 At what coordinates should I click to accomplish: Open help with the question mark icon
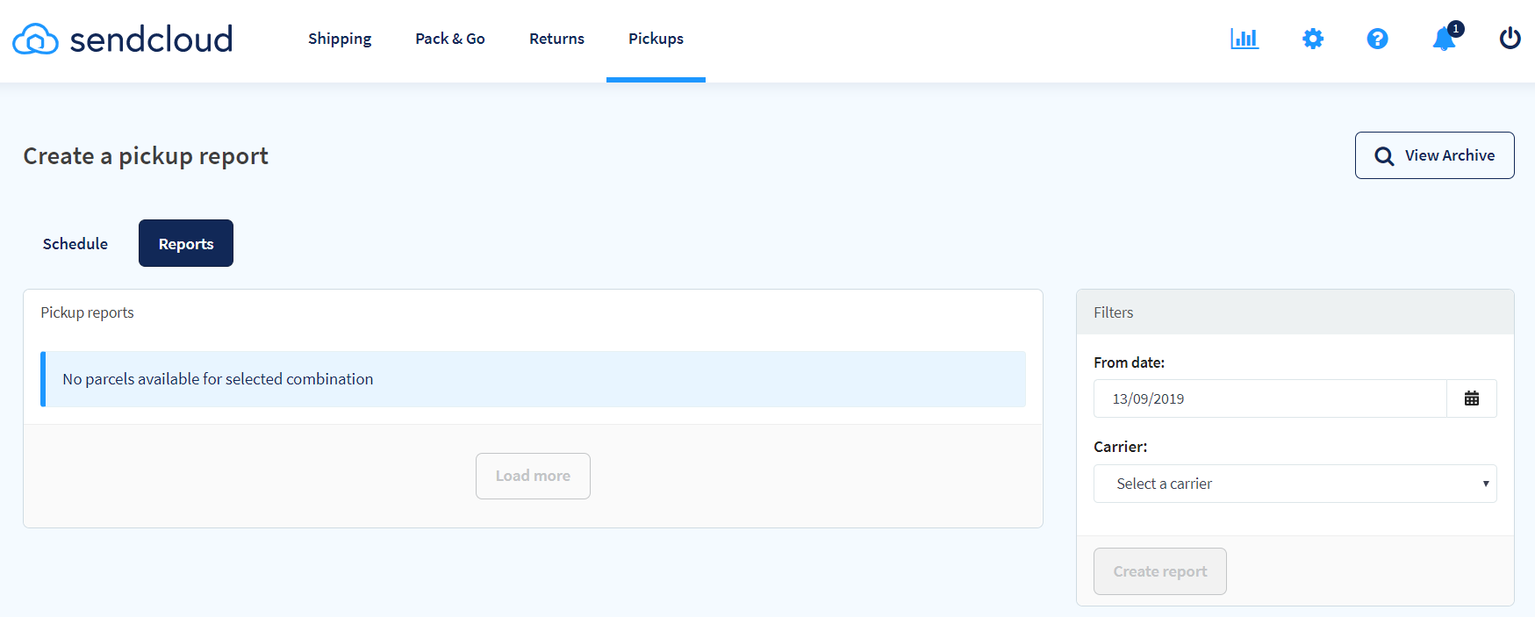point(1378,39)
